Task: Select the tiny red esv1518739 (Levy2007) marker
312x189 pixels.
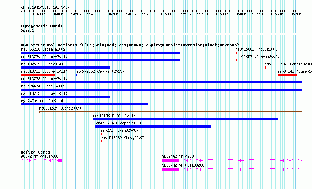Action: (x=101, y=141)
